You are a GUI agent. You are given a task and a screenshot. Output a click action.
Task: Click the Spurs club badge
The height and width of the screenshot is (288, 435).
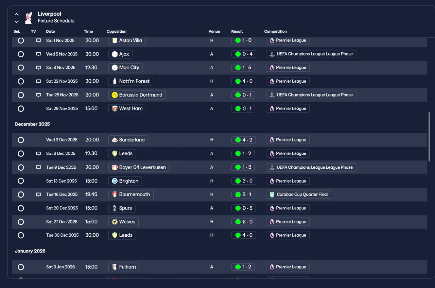(x=115, y=208)
